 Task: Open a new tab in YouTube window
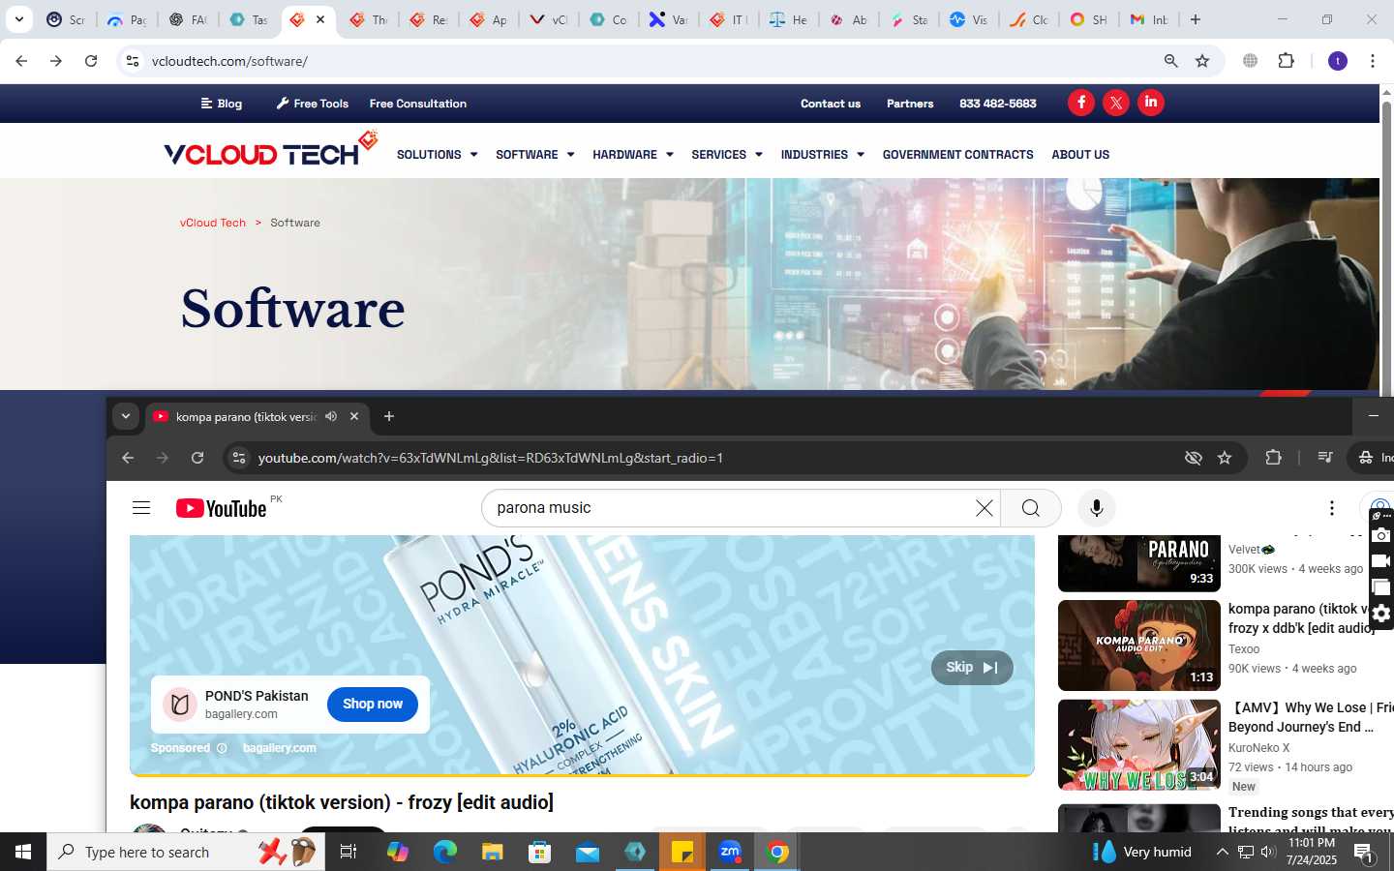[389, 416]
